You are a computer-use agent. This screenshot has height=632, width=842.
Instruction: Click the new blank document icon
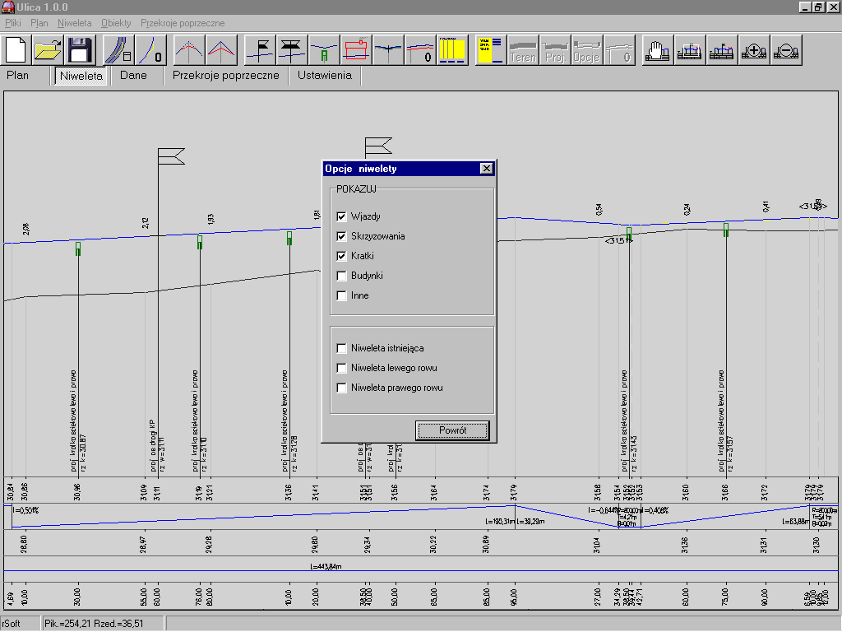coord(17,50)
